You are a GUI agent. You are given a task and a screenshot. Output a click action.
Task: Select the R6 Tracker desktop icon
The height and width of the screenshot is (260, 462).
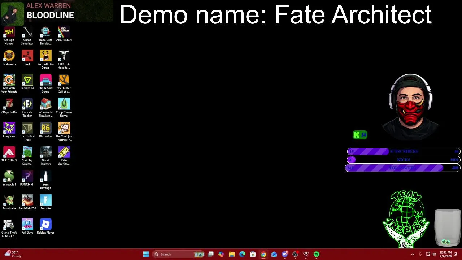pos(45,131)
